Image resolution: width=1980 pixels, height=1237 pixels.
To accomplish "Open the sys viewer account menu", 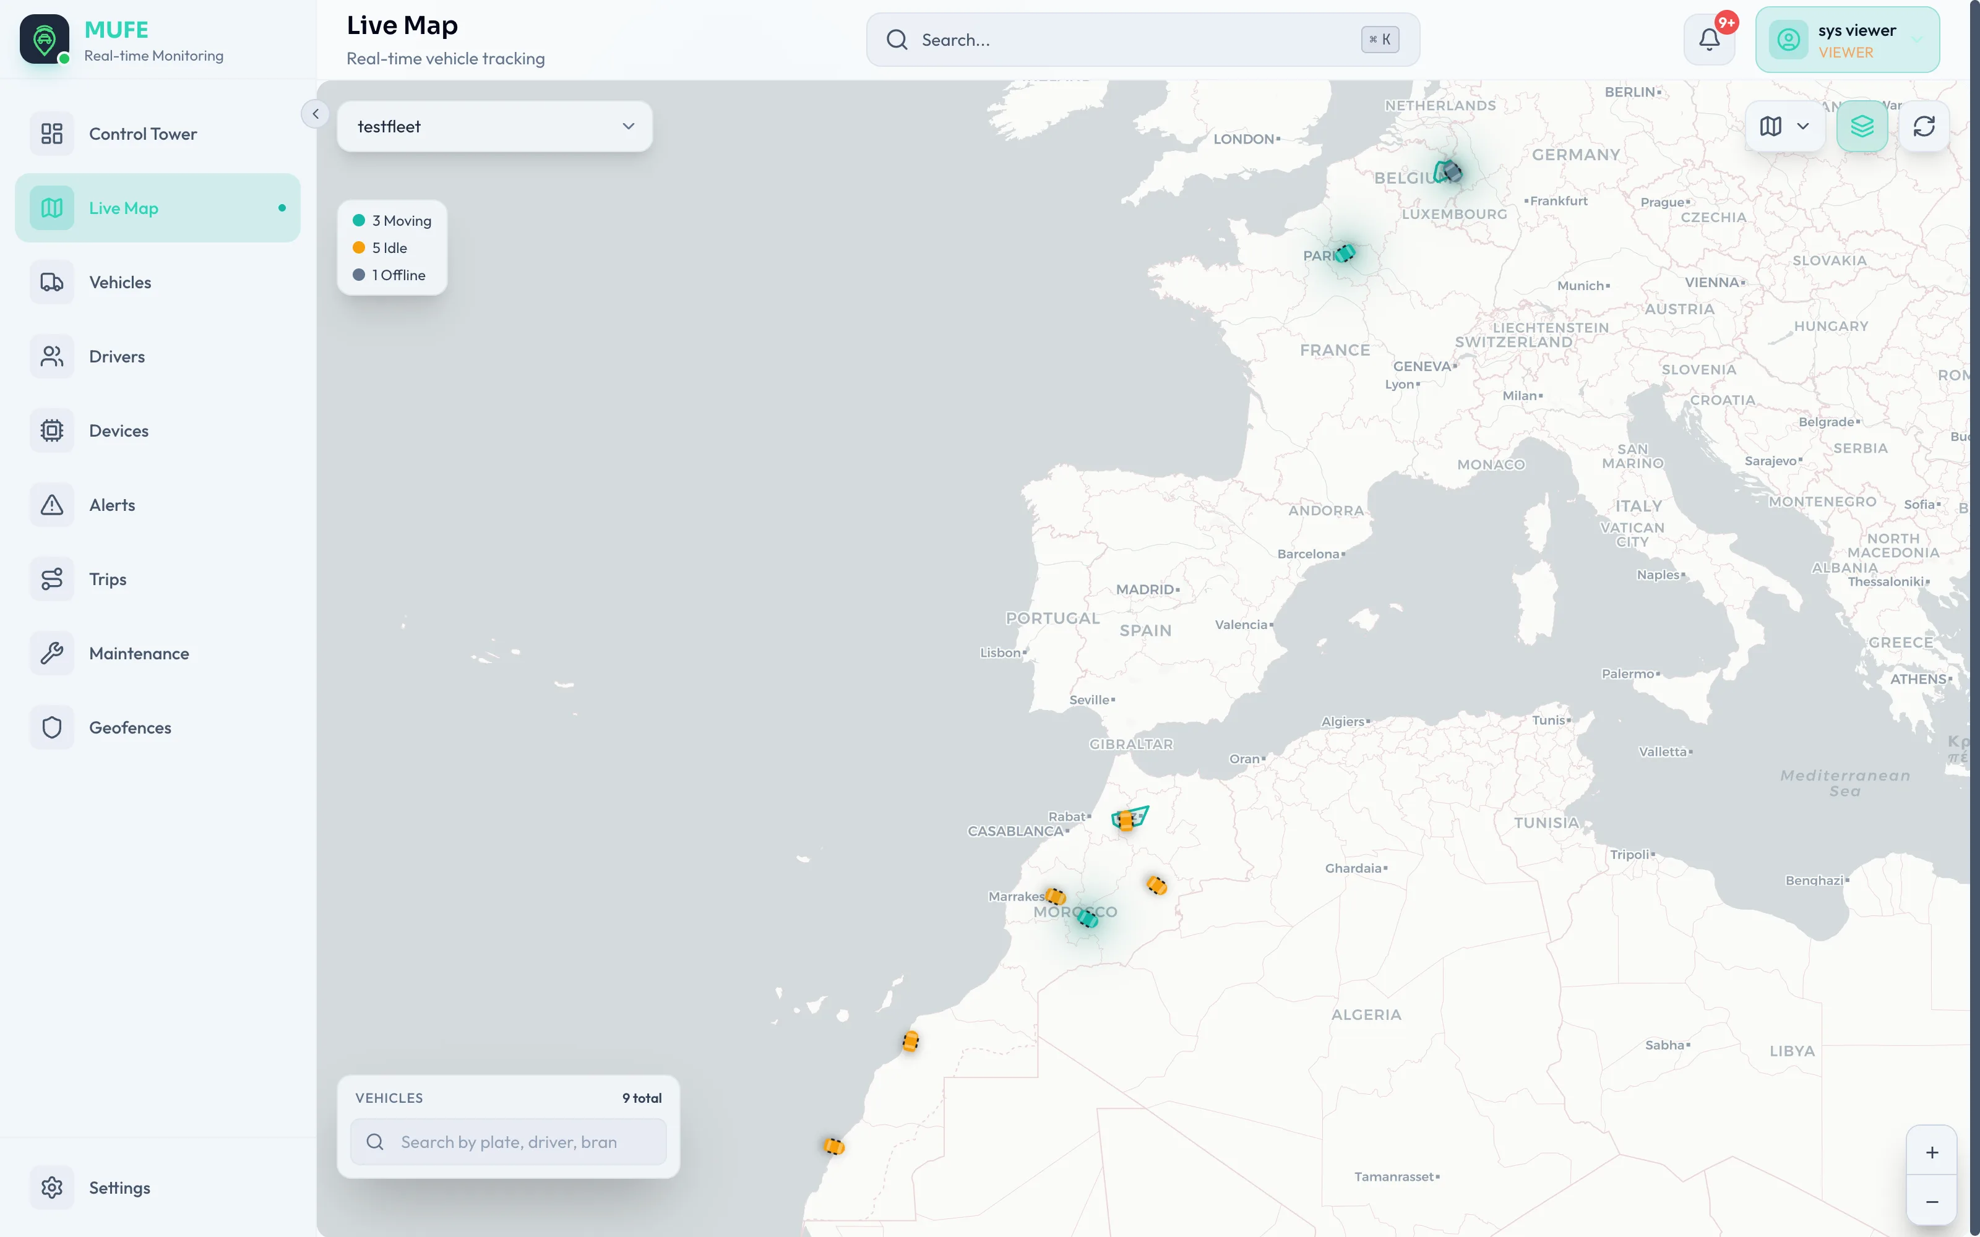I will (x=1848, y=40).
